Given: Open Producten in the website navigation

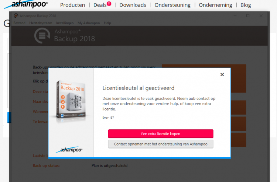Looking at the screenshot, I should click(73, 5).
